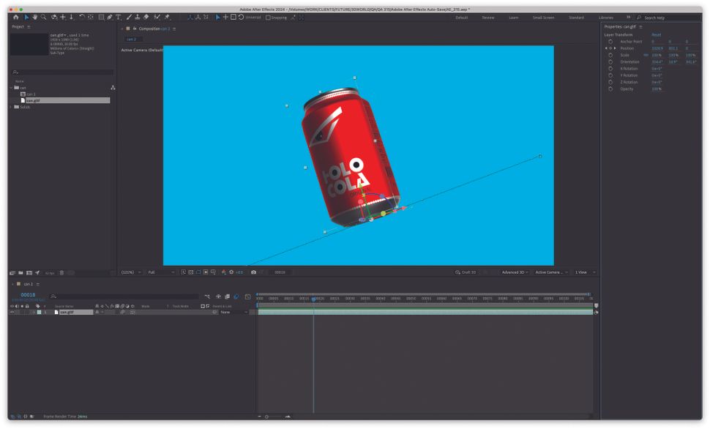Open the 1 View layout dropdown
The width and height of the screenshot is (710, 429).
click(x=580, y=272)
